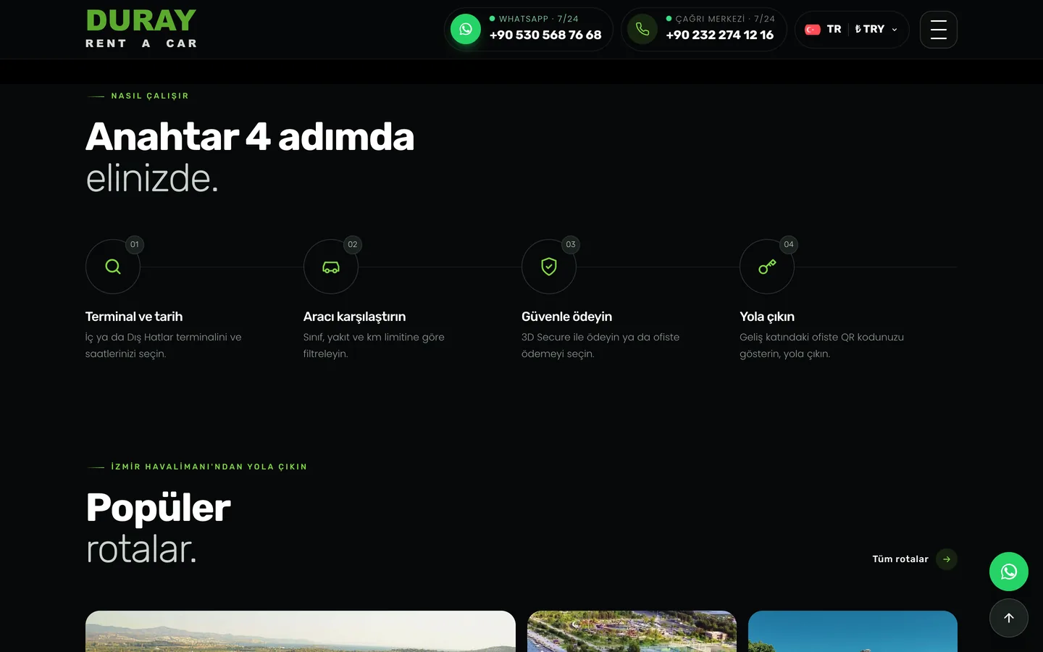Click the shield check icon for step 03
Screen dimensions: 1043x652
[x=549, y=267]
